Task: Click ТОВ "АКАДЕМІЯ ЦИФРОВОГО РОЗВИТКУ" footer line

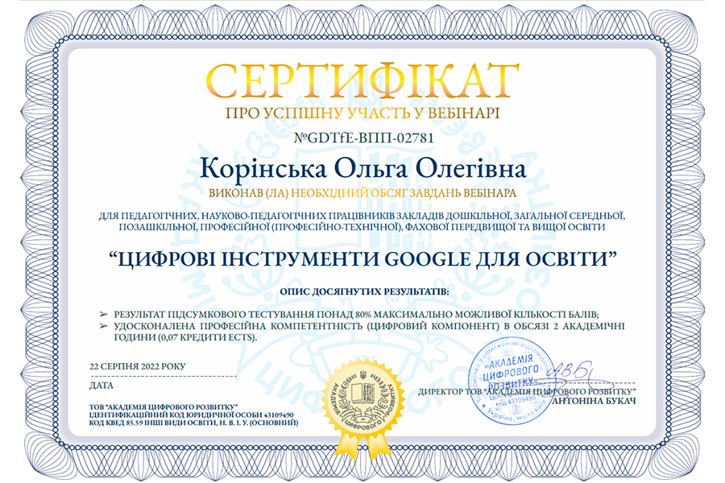Action: click(x=164, y=407)
